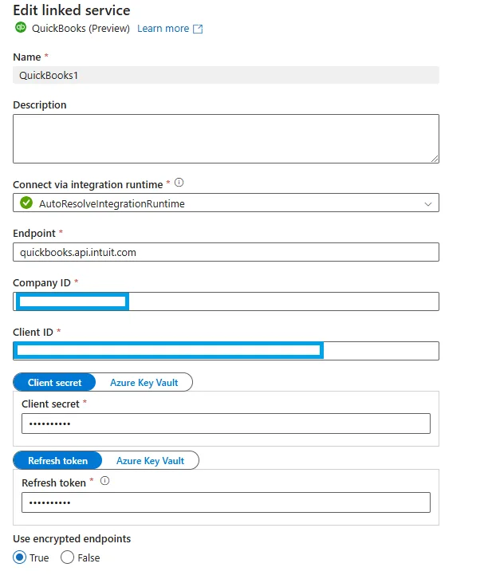
Task: Click the Client secret password field
Action: tap(226, 423)
